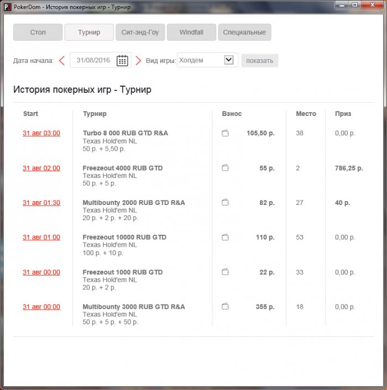Click the 110 р. buy-in amount
Viewport: 387px width, 390px height.
pyautogui.click(x=265, y=238)
